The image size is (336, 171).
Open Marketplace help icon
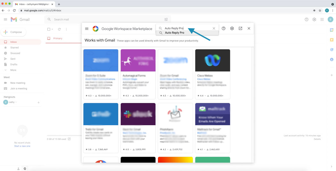pyautogui.click(x=223, y=28)
